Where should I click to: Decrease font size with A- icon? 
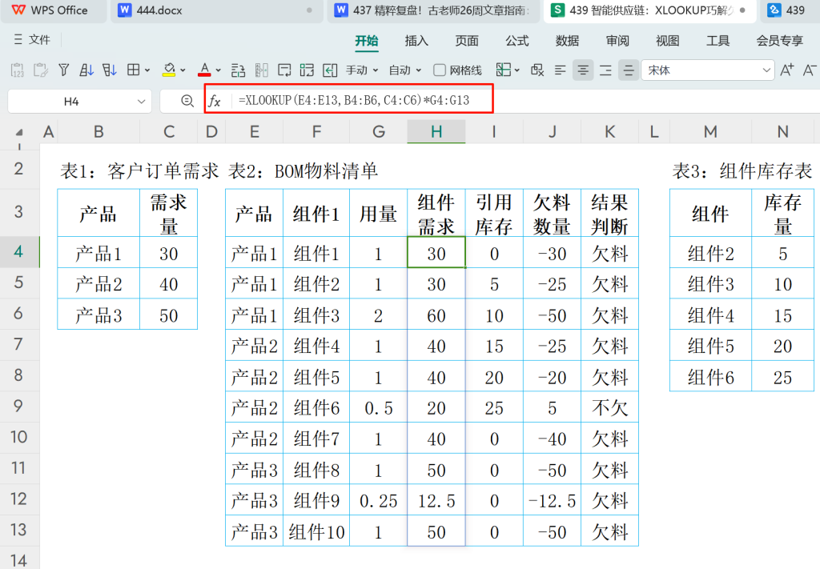tap(809, 70)
